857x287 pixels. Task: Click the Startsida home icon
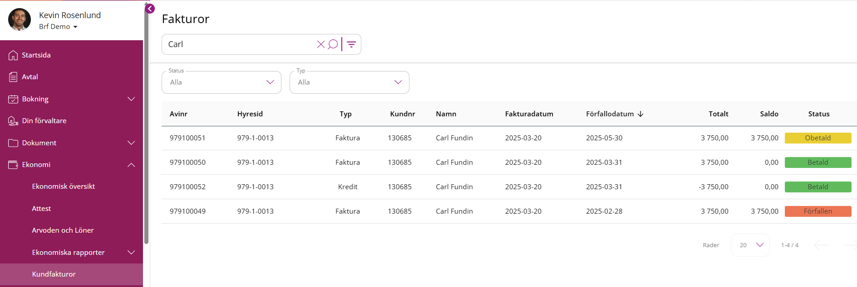pyautogui.click(x=13, y=55)
